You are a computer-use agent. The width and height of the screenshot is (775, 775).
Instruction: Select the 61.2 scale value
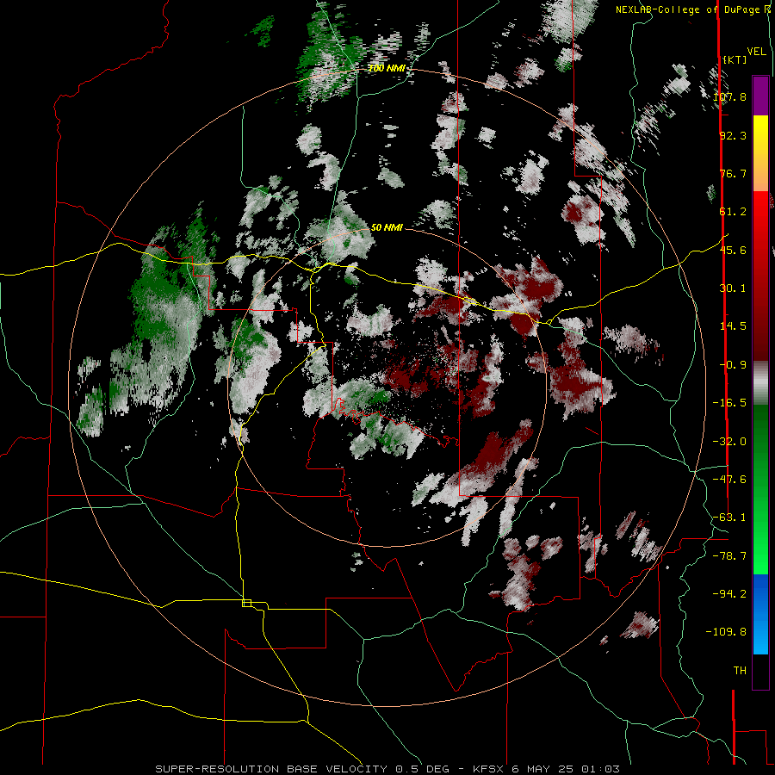coord(733,212)
